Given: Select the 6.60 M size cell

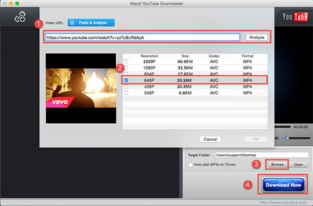Looking at the screenshot, I should pos(185,93).
